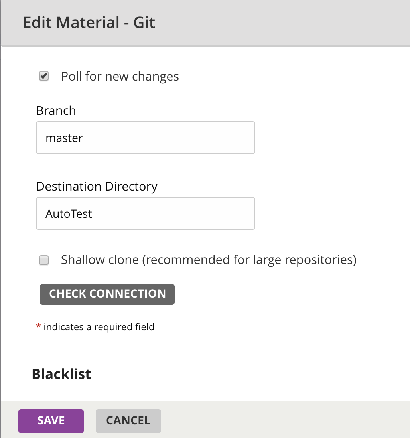This screenshot has width=410, height=438.
Task: Uncheck the Poll for new changes checkbox
Action: 44,76
